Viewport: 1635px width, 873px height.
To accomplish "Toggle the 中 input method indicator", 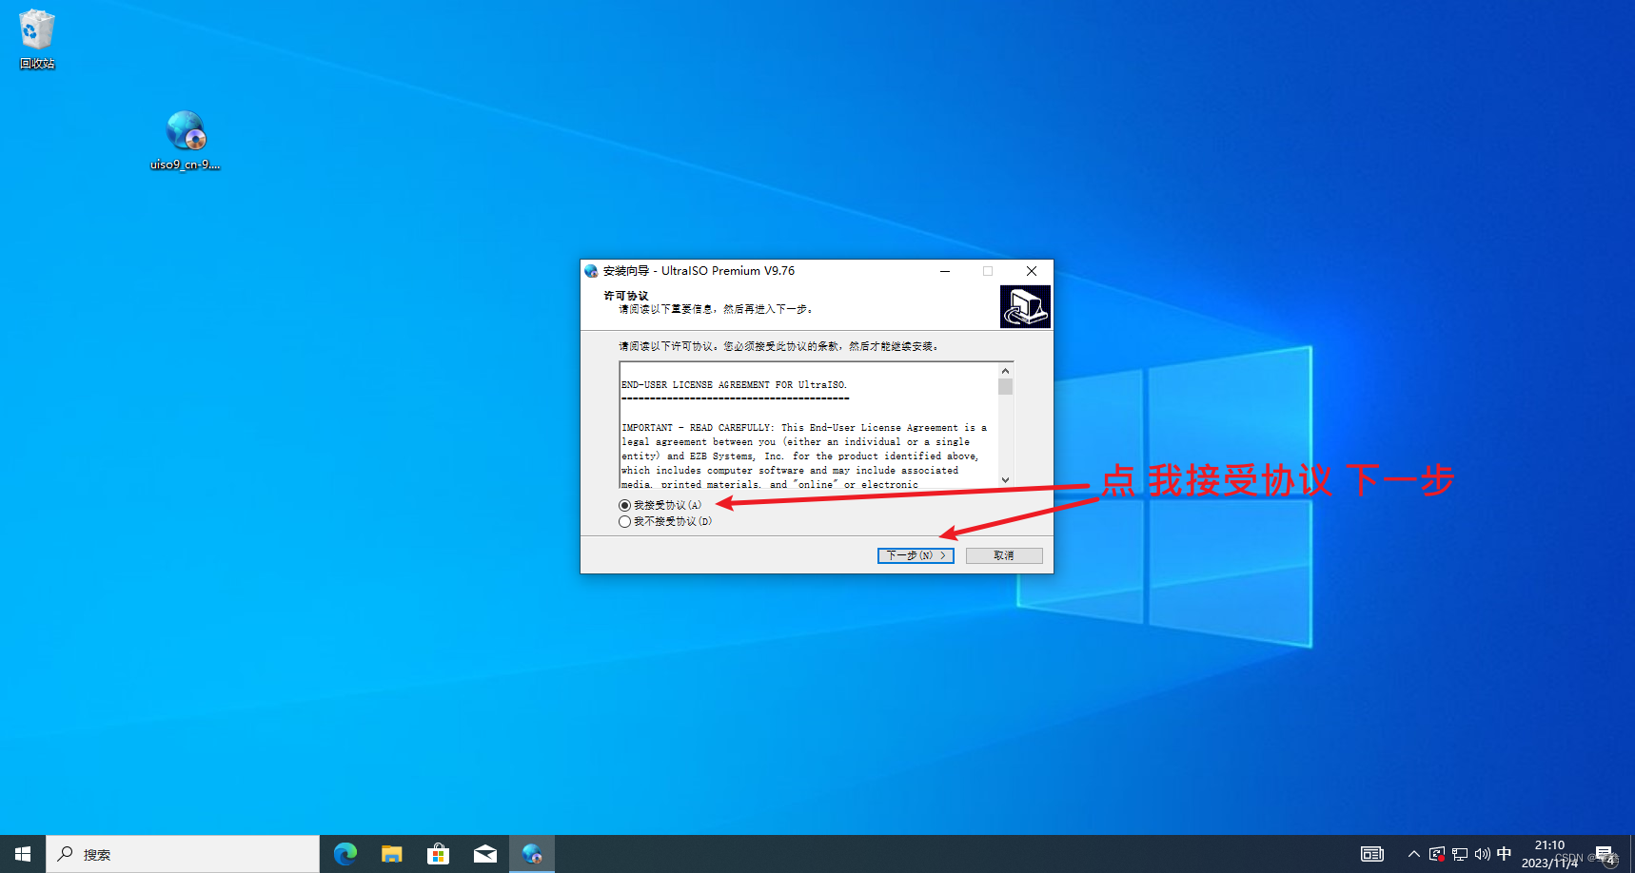I will (1505, 853).
